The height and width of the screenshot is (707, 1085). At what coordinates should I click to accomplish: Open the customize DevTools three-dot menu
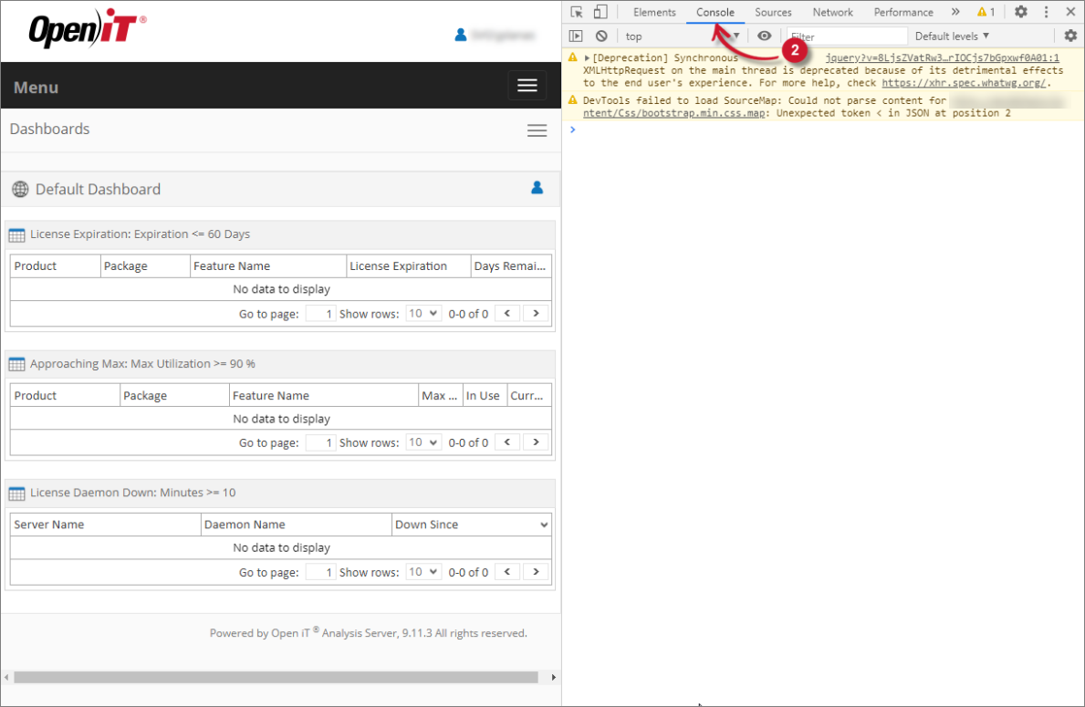1046,11
